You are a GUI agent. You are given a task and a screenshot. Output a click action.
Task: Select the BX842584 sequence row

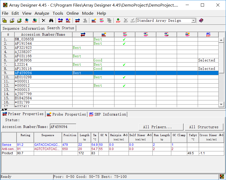point(110,98)
